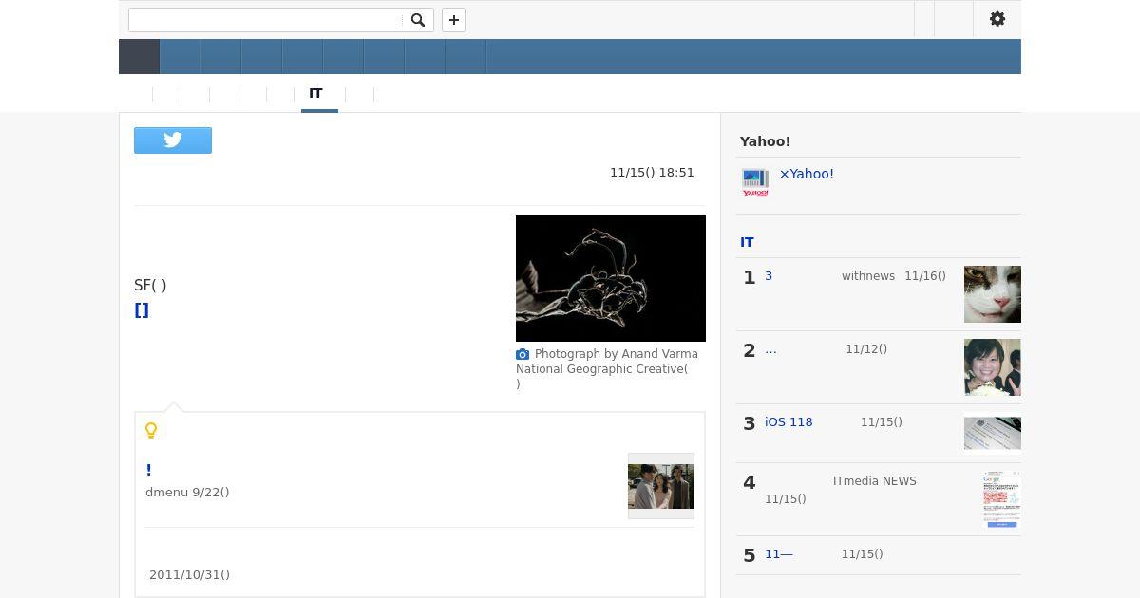This screenshot has height=598, width=1140.
Task: Open the couple photo thumbnail
Action: [x=661, y=486]
